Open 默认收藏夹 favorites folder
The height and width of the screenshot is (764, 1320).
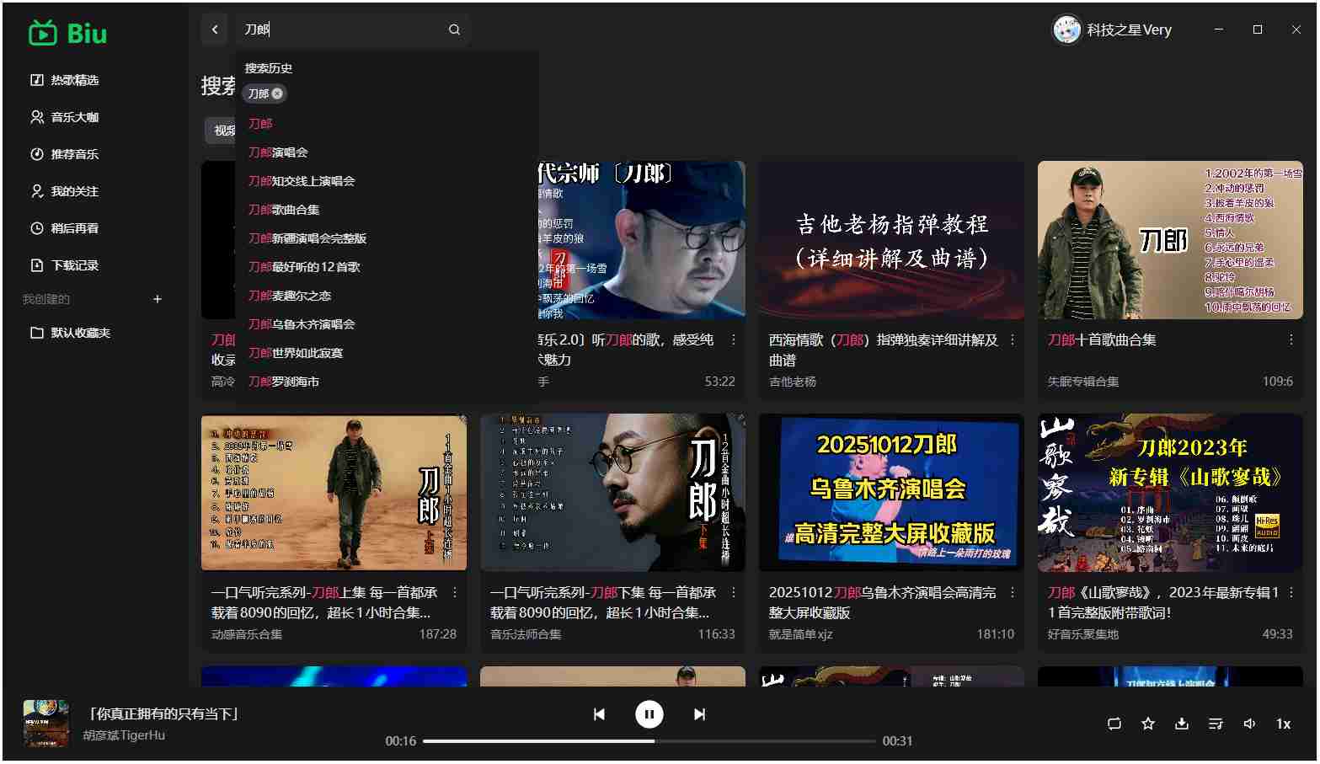coord(80,333)
